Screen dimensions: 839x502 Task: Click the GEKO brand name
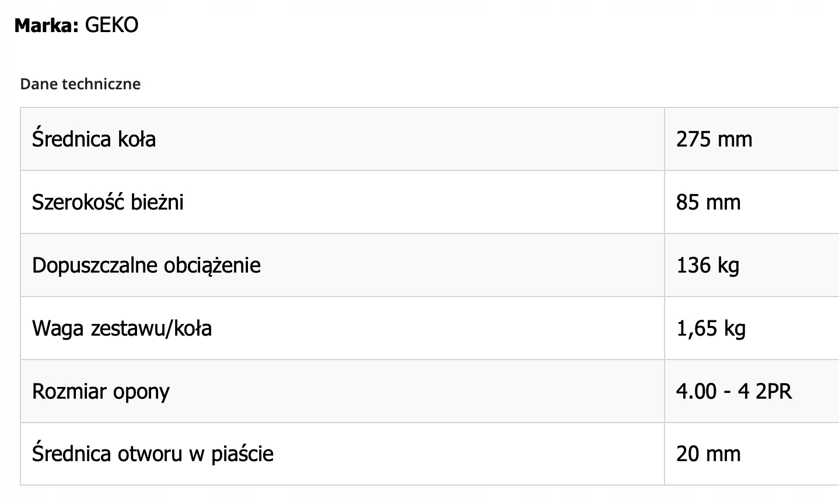[x=111, y=25]
